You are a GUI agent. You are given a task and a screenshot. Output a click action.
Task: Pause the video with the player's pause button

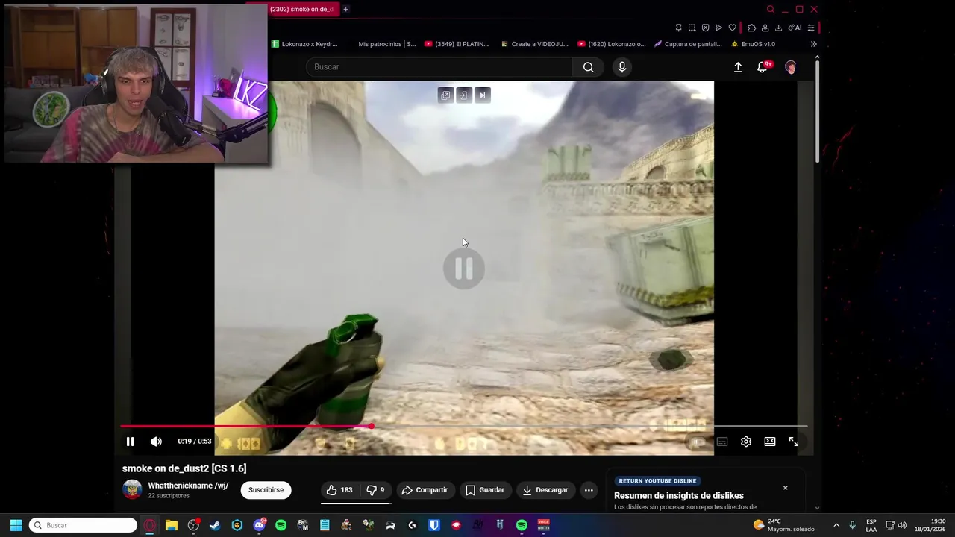tap(130, 442)
